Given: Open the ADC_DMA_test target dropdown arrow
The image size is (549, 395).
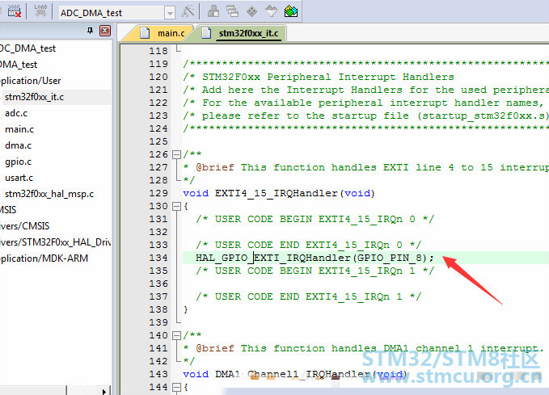Looking at the screenshot, I should pyautogui.click(x=170, y=13).
